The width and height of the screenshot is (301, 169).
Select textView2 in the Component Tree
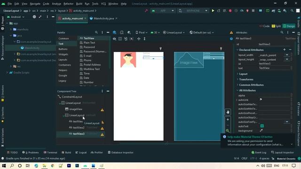pos(79,127)
